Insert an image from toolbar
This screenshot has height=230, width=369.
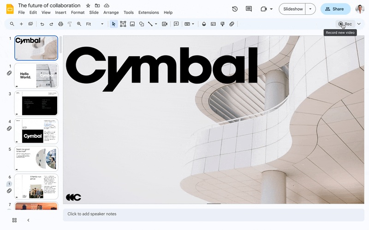click(x=132, y=24)
